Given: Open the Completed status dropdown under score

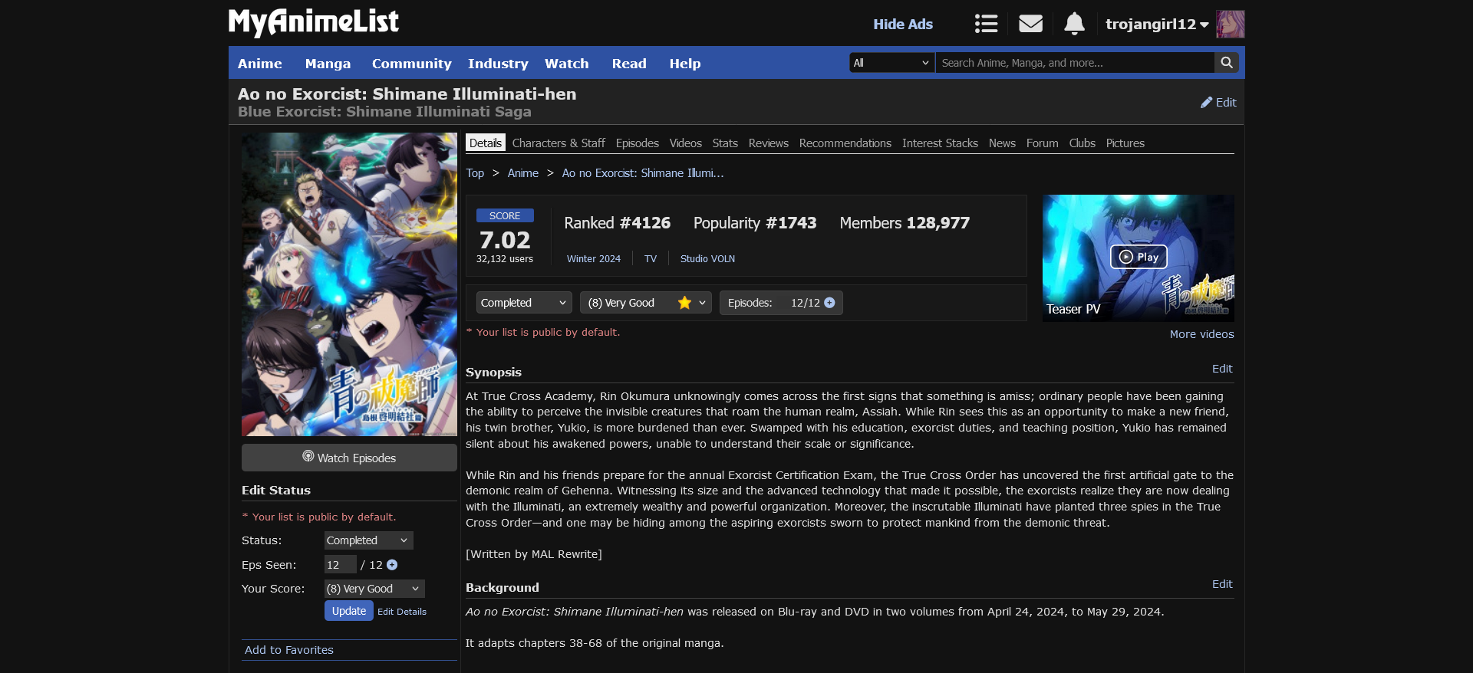Looking at the screenshot, I should [x=523, y=303].
